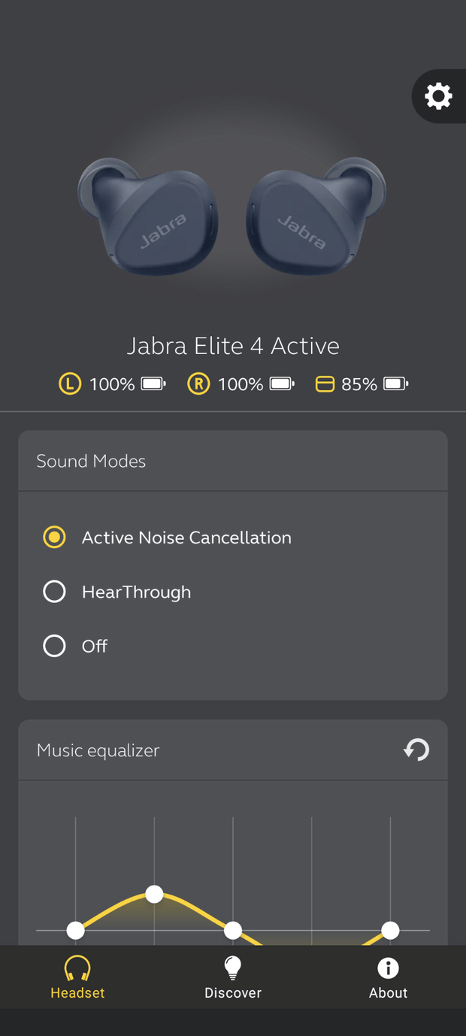Click the first equalizer band handle
Image resolution: width=466 pixels, height=1036 pixels.
click(x=75, y=931)
